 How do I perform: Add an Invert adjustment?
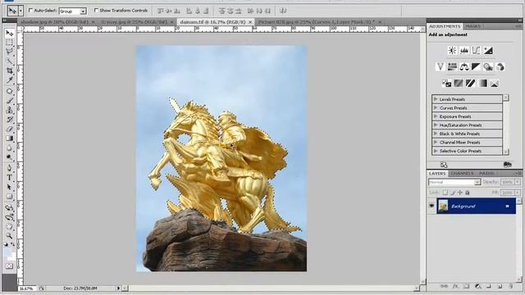pyautogui.click(x=446, y=83)
